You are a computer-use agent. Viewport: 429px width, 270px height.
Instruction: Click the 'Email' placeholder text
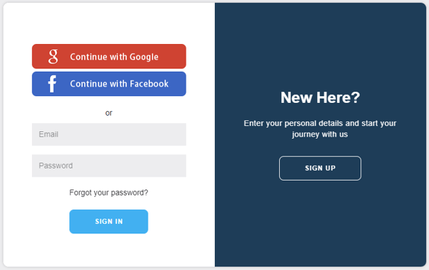click(48, 134)
